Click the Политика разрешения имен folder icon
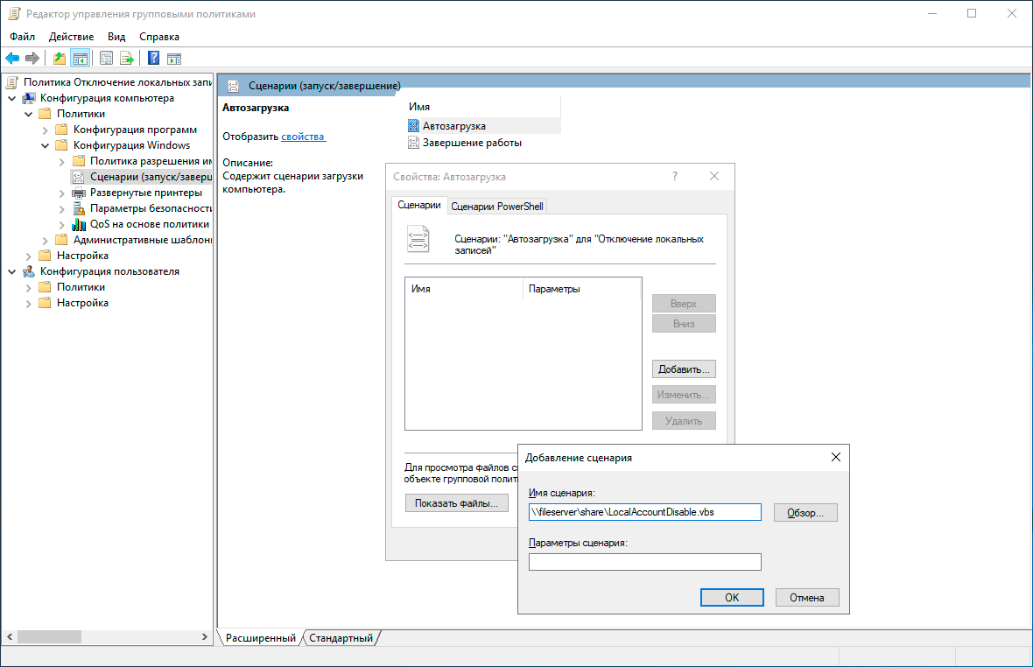This screenshot has height=667, width=1033. 79,161
